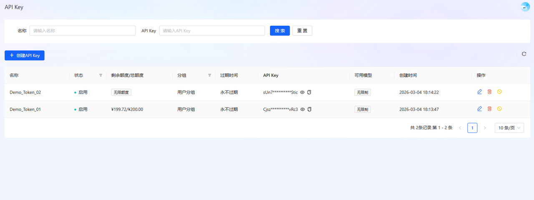Focus the 名称 search input
The height and width of the screenshot is (200, 534).
click(x=83, y=31)
